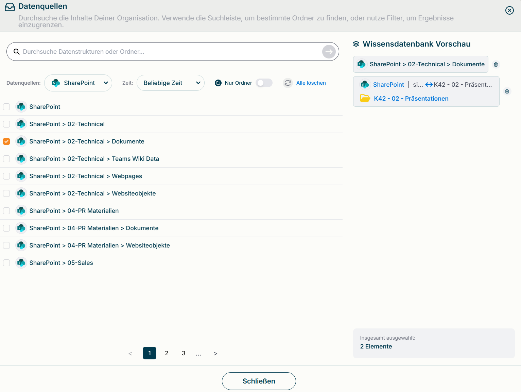
Task: Check the 04-PR Materialien > Websiteobjekte checkbox
Action: tap(6, 245)
